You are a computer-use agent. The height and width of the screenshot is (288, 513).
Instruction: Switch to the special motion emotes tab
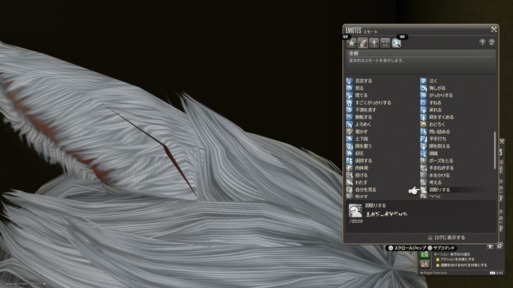click(374, 43)
